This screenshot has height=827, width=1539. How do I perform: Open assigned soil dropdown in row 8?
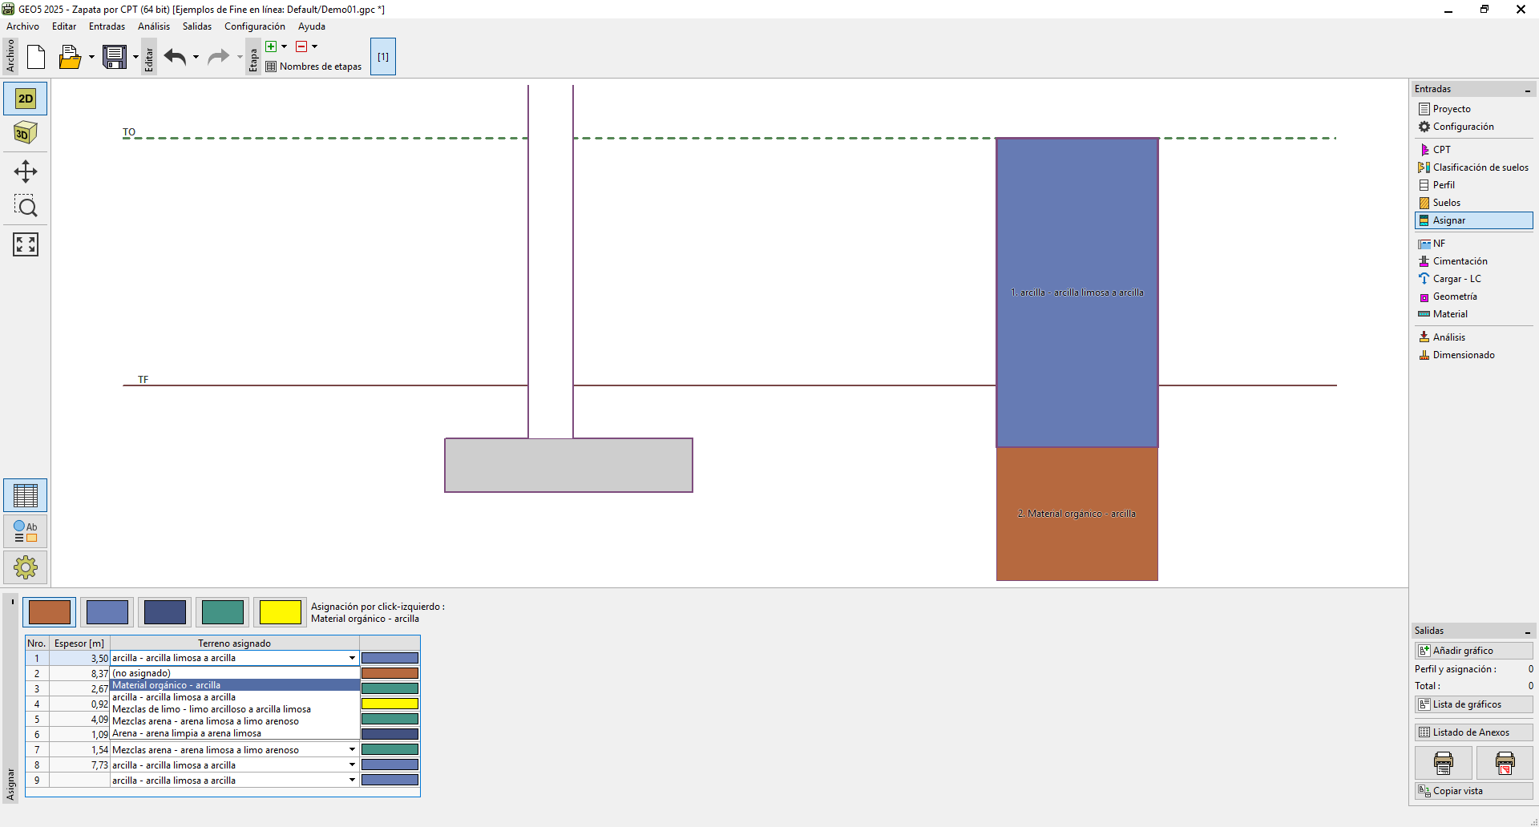point(352,765)
